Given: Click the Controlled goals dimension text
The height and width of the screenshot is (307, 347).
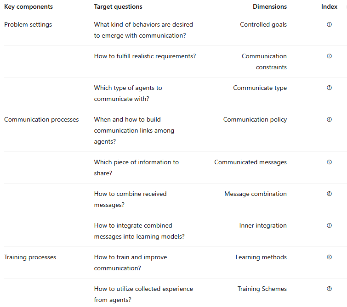Looking at the screenshot, I should (x=263, y=25).
